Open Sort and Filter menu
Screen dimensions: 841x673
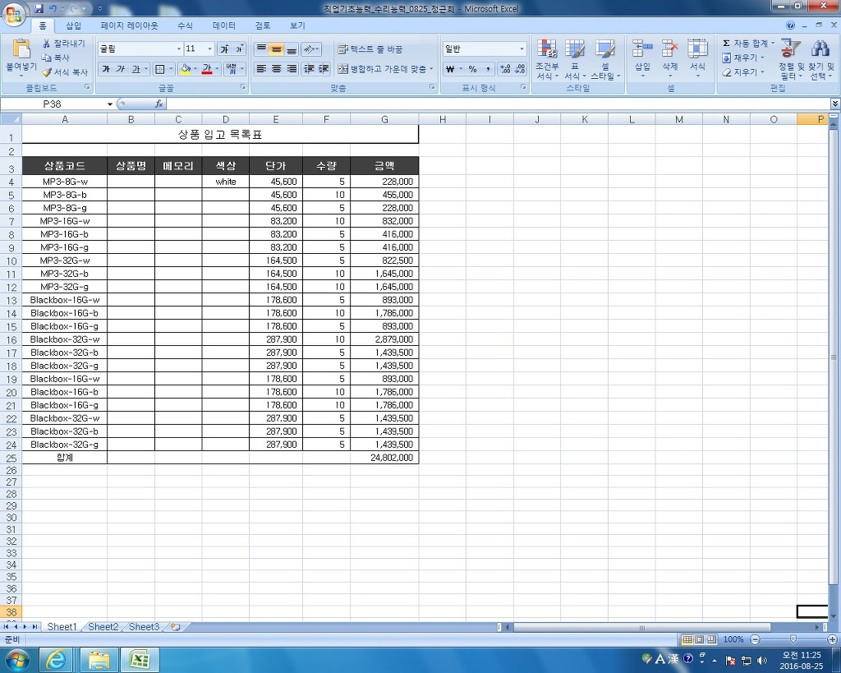(791, 59)
